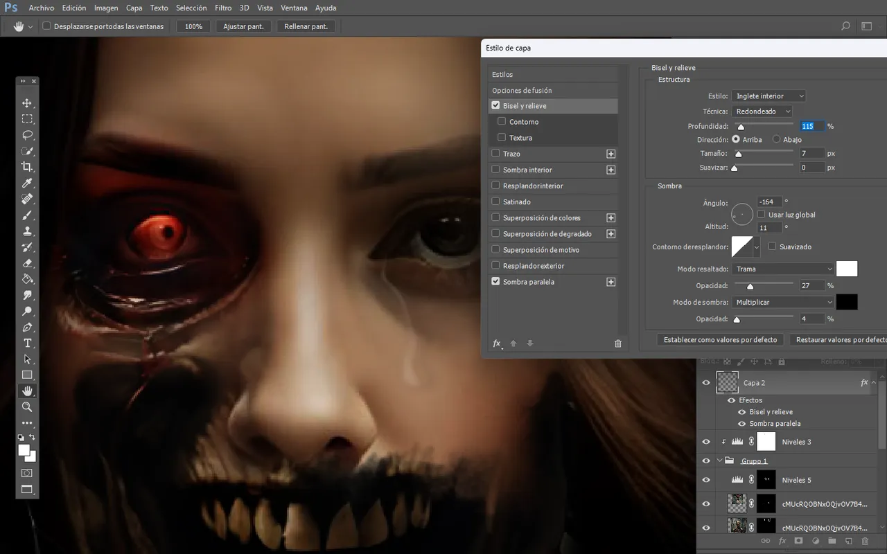Select the Lasso tool
The image size is (887, 554).
[27, 135]
